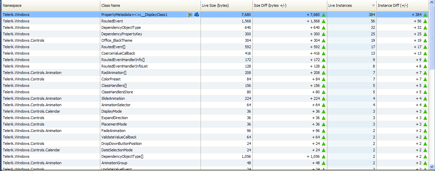Select the RoutedEvent class name cell
Screen dimensions: 435x171
coord(150,21)
